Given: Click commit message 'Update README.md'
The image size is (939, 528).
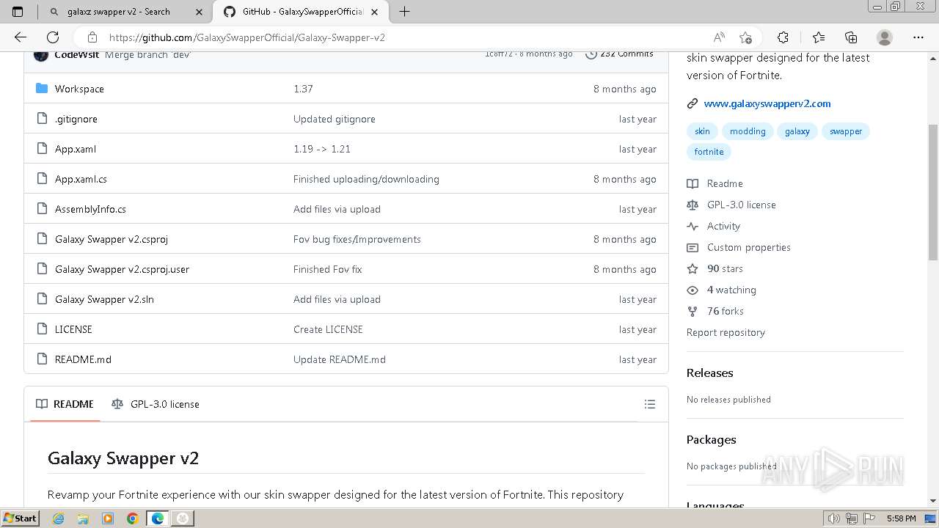Looking at the screenshot, I should click(340, 359).
